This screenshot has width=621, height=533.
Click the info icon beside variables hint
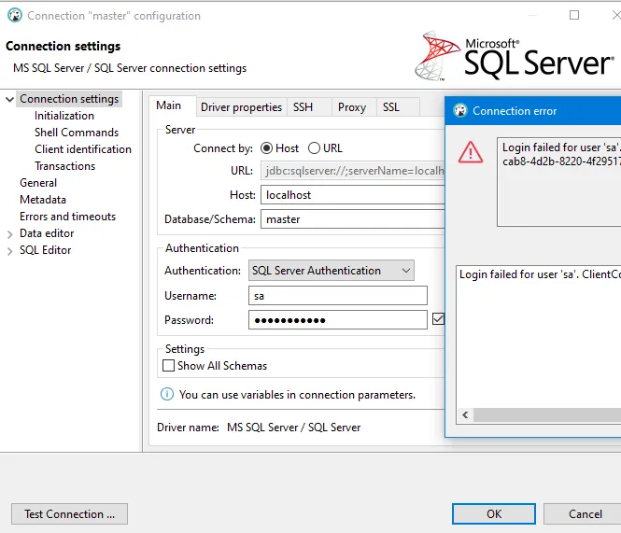(167, 394)
